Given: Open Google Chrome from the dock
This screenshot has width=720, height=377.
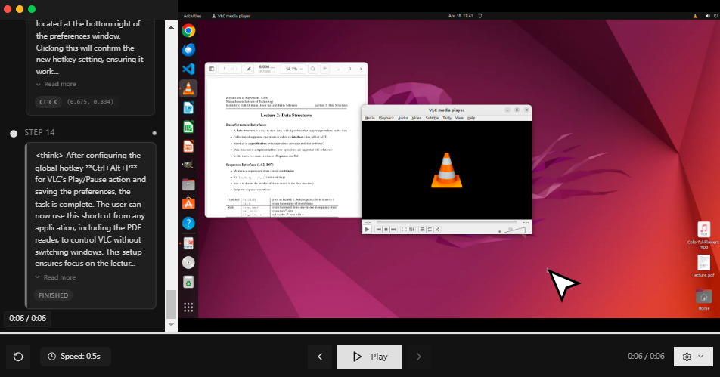Looking at the screenshot, I should click(188, 30).
